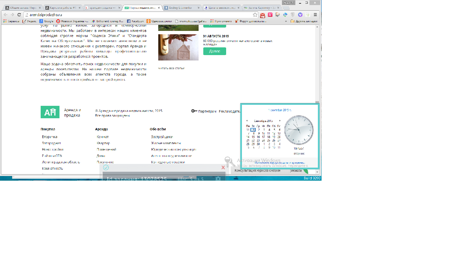
Task: Click the 1 сентября 2015 date link
Action: pos(280,110)
